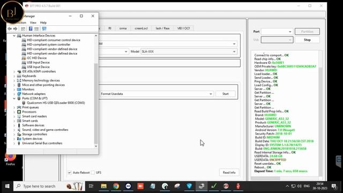343x193 pixels.
Task: Click the Back arrow in Device Manager toolbar
Action: point(10,28)
